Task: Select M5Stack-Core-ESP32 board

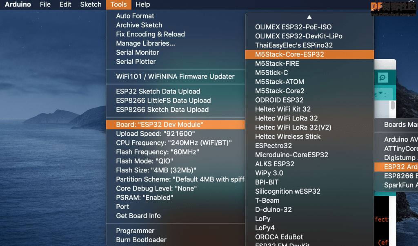Action: 309,54
